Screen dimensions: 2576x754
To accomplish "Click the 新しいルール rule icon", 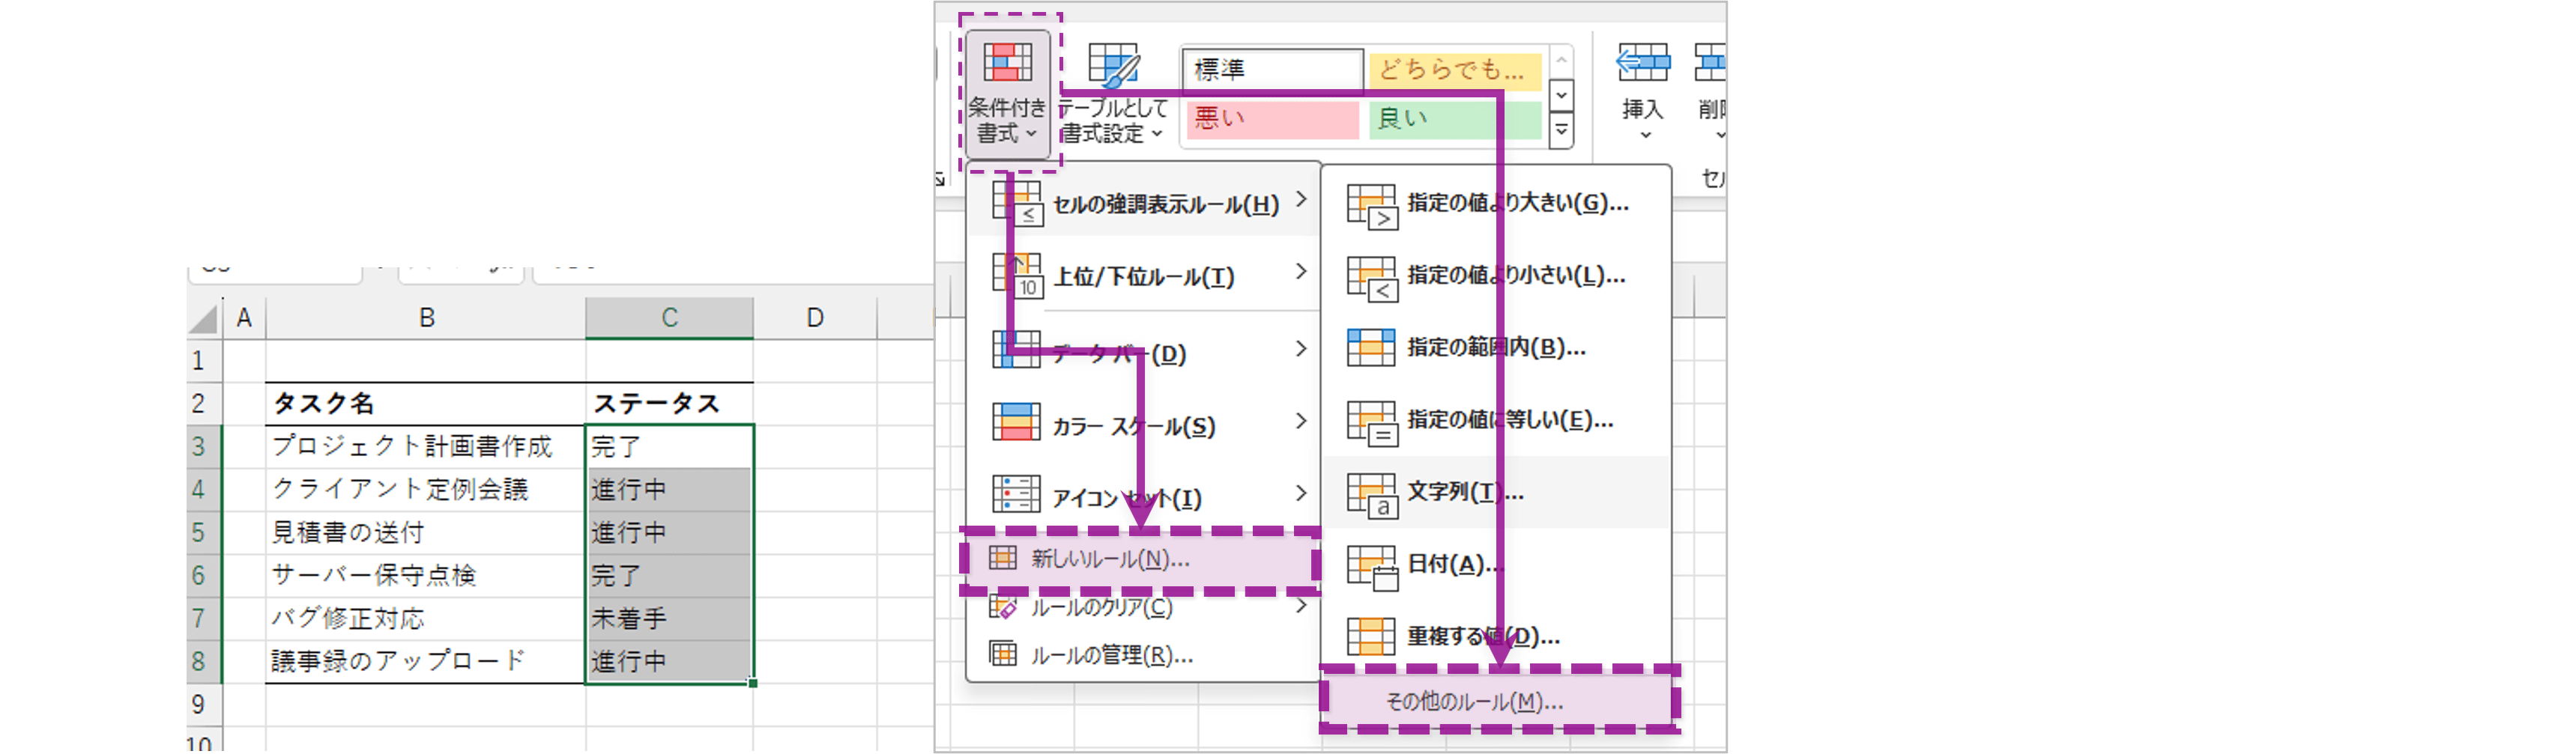I will [1003, 560].
